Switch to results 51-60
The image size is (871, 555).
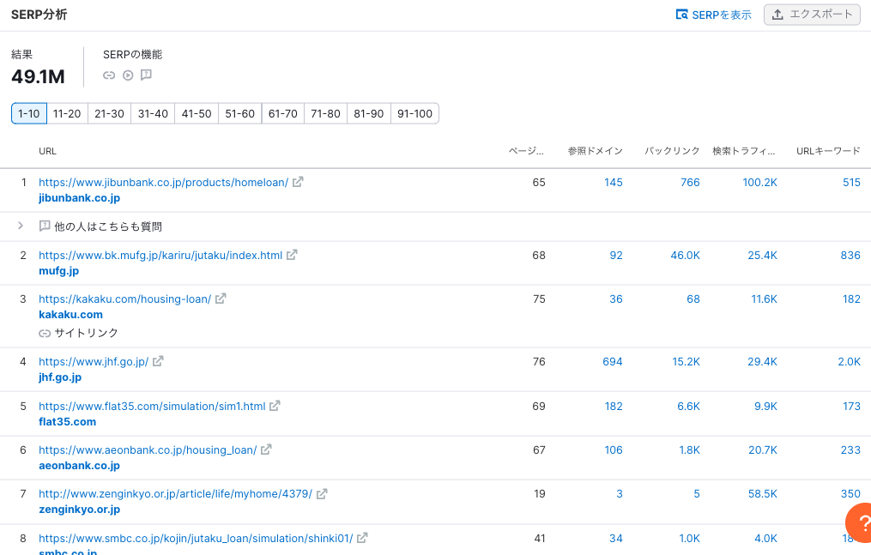[240, 114]
